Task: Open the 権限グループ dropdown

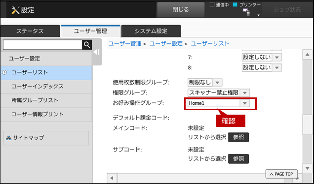Action: pyautogui.click(x=219, y=93)
